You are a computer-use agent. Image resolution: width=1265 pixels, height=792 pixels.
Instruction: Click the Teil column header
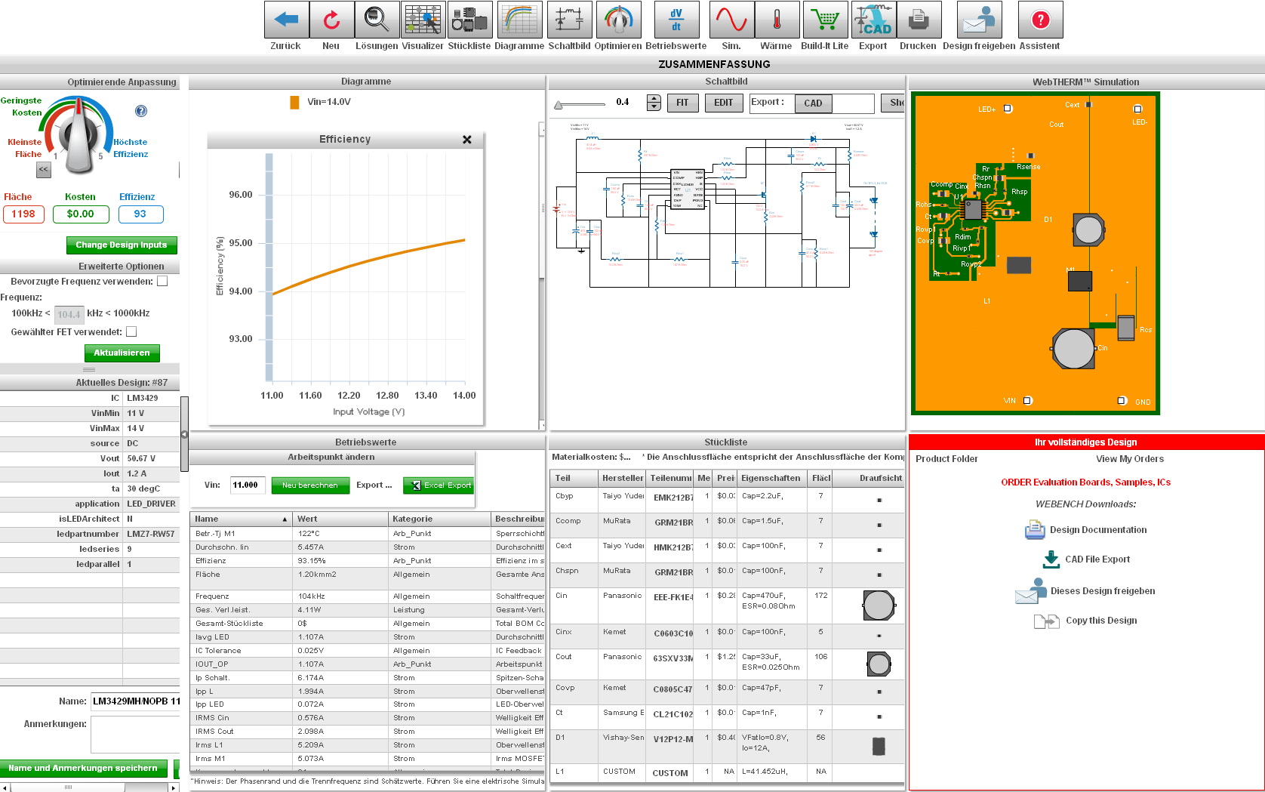pyautogui.click(x=574, y=478)
